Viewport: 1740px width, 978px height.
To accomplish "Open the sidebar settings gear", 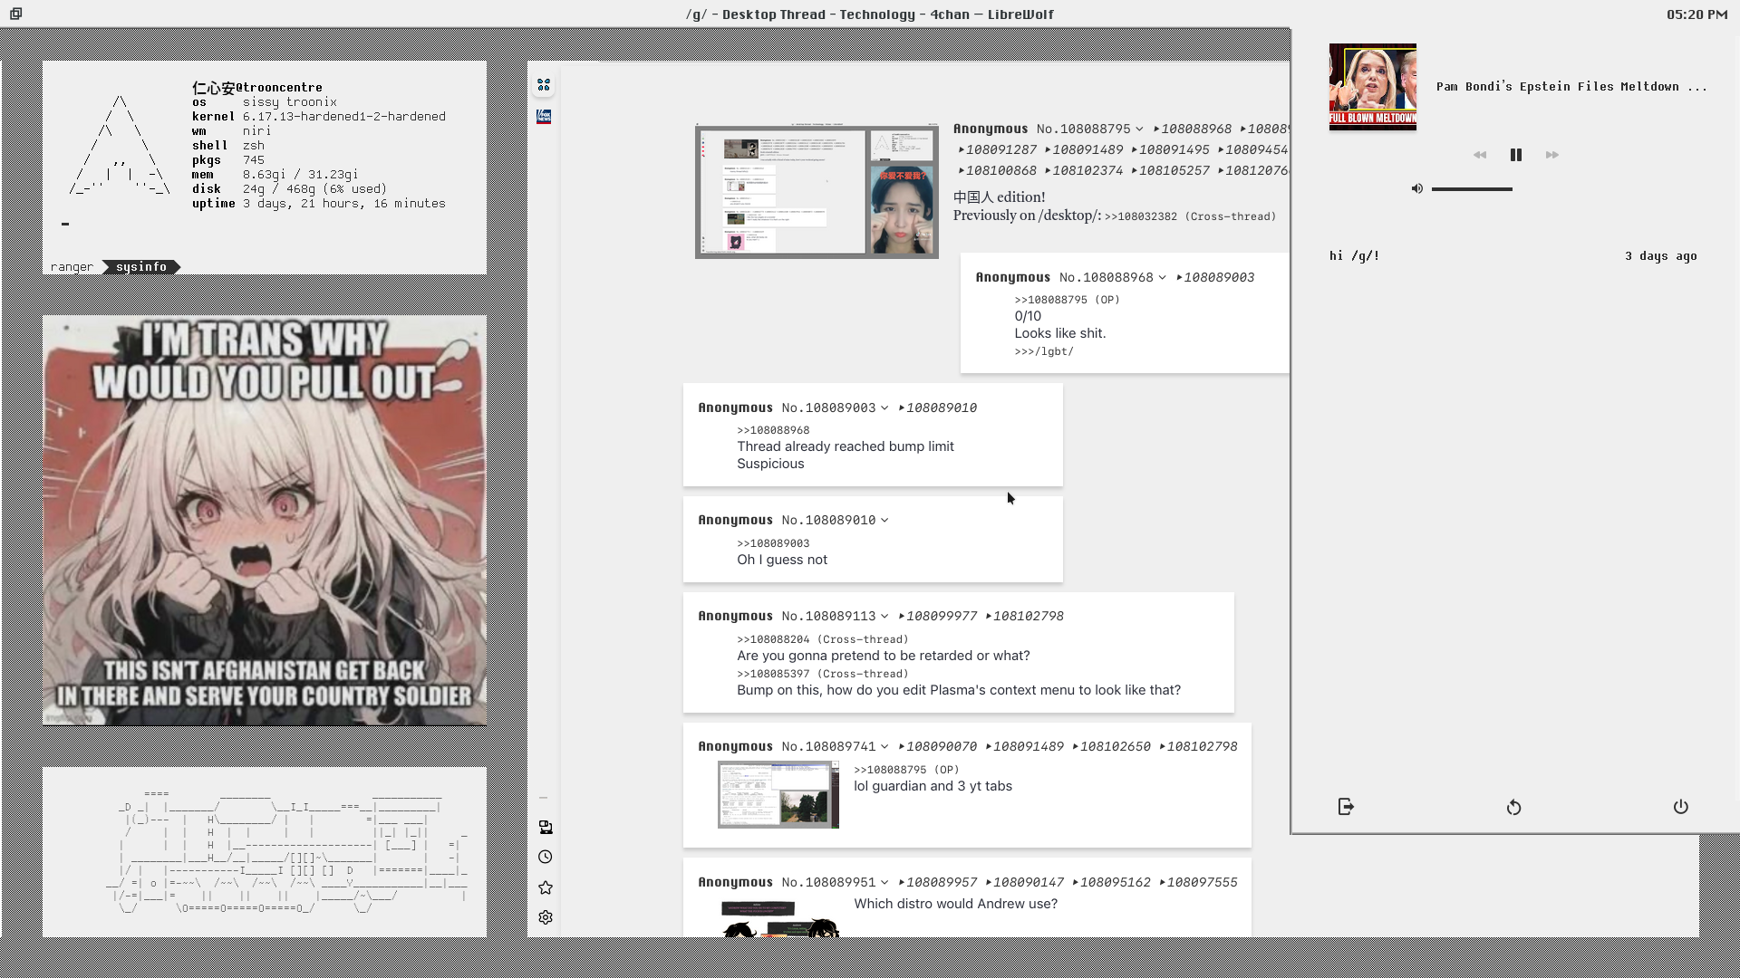I will coord(546,918).
